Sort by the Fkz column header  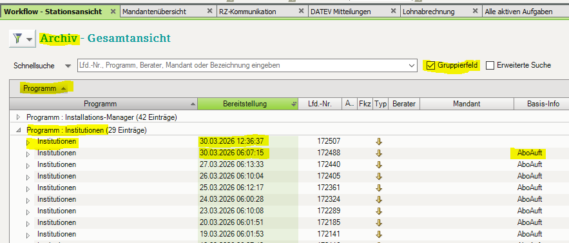(365, 104)
